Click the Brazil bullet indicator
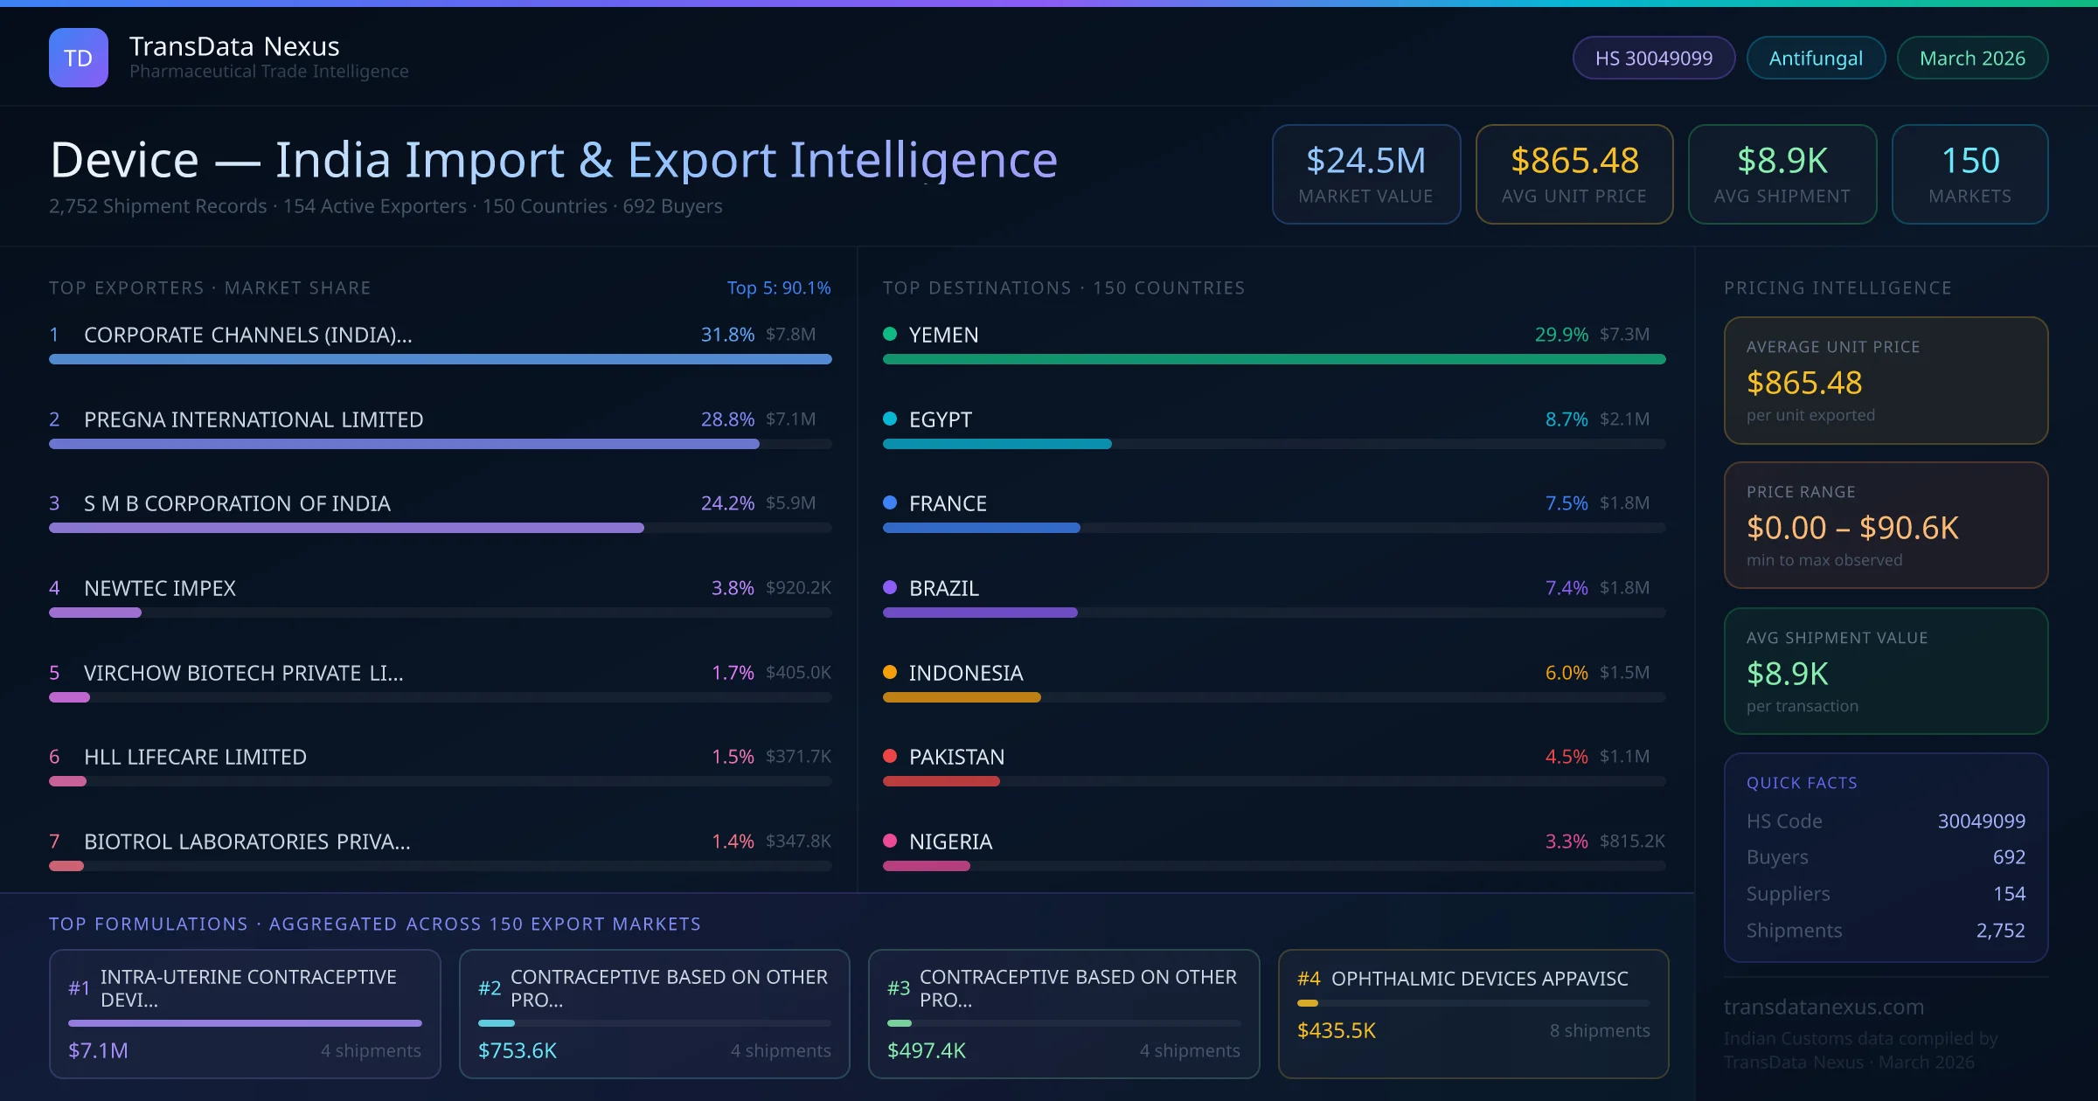Viewport: 2098px width, 1101px height. point(889,587)
